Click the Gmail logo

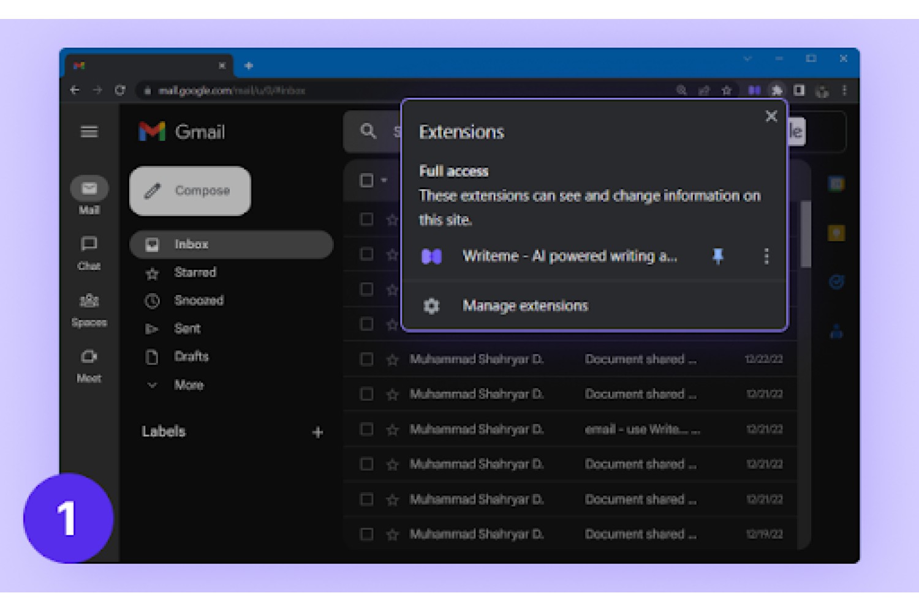(x=182, y=132)
